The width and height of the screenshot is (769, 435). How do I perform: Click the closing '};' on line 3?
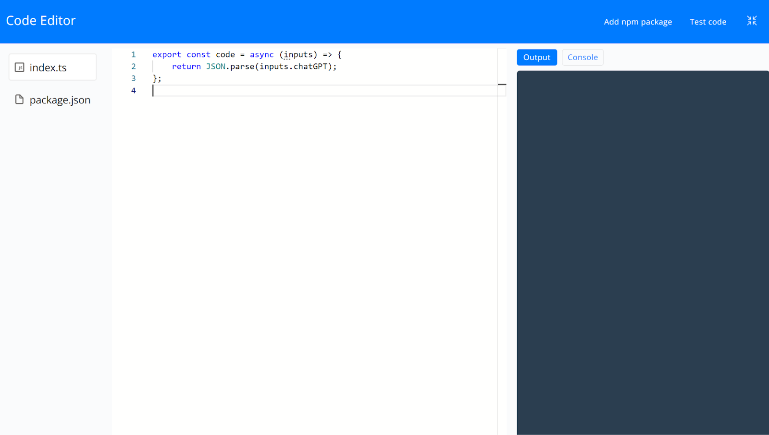(157, 78)
